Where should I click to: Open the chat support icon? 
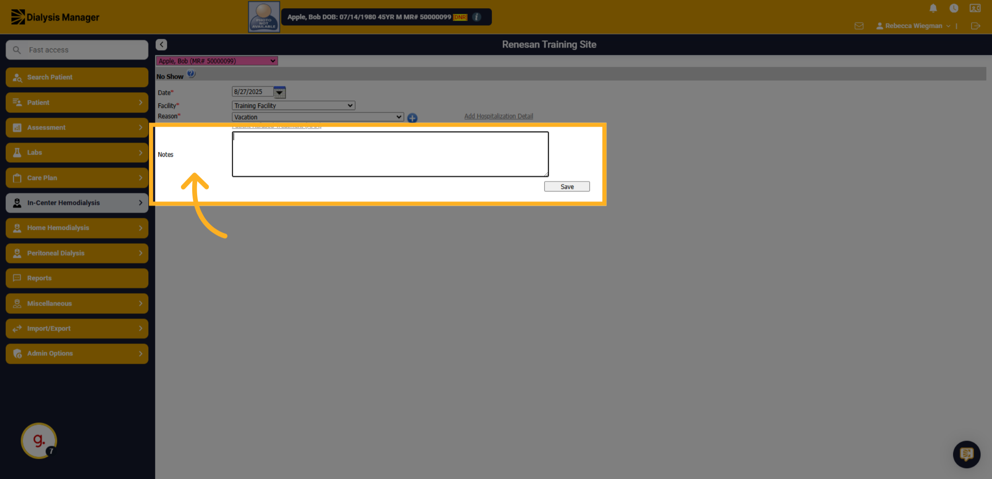pyautogui.click(x=966, y=454)
